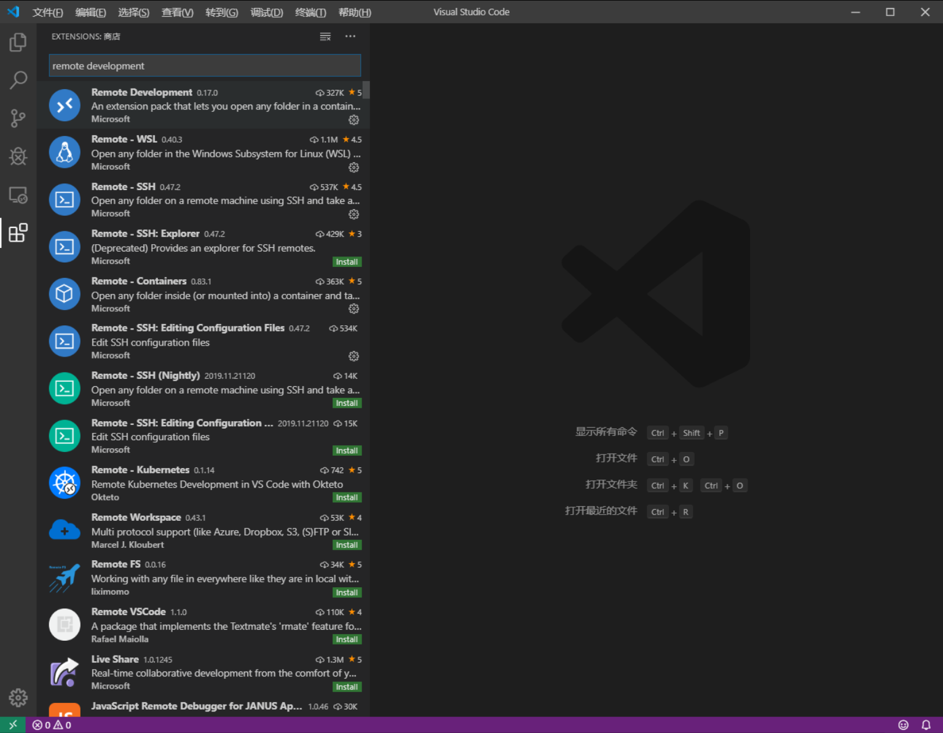
Task: Click the extensions list scrollbar thumb
Action: click(366, 90)
